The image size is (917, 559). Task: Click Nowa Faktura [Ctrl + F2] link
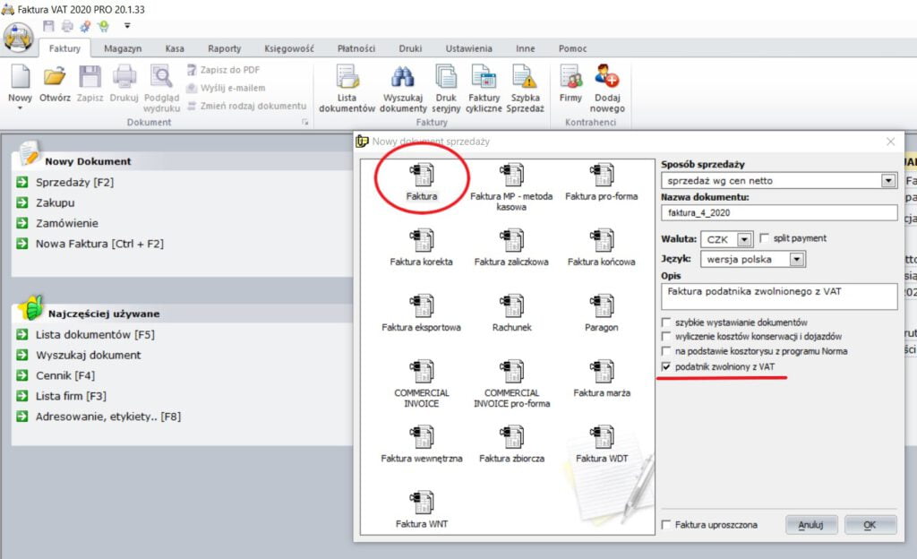pos(99,244)
